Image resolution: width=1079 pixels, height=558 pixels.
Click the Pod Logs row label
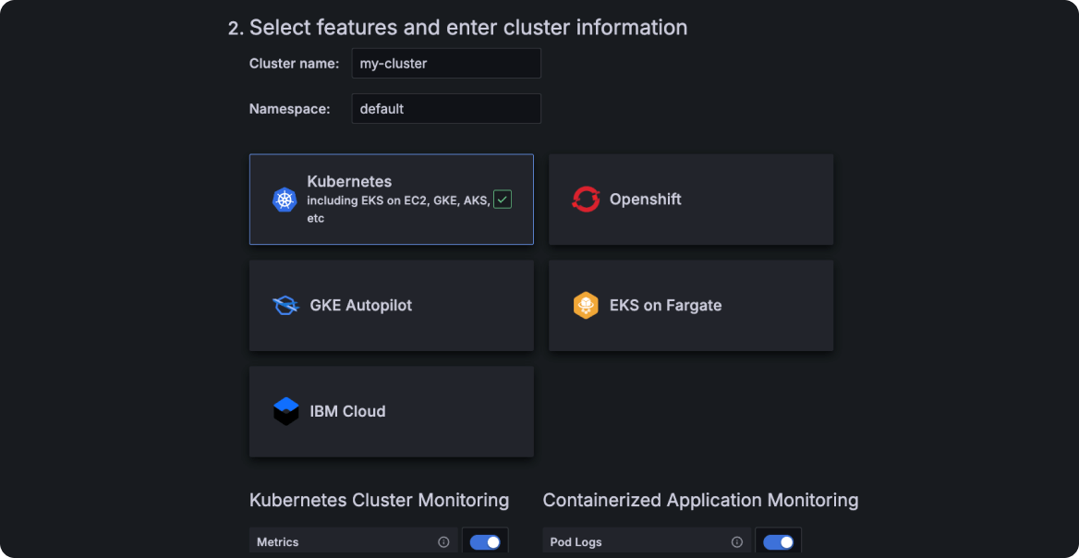pos(576,542)
